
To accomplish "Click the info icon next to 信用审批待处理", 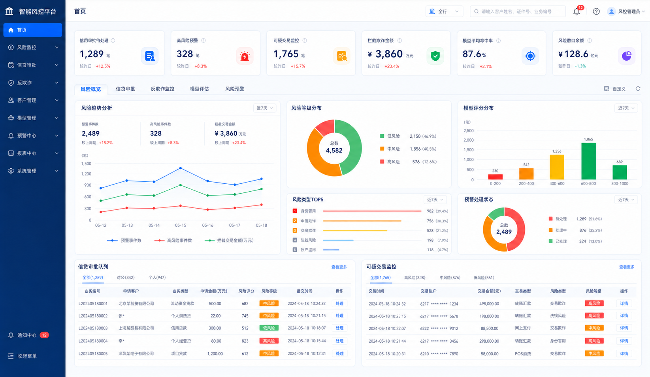I will tap(113, 41).
